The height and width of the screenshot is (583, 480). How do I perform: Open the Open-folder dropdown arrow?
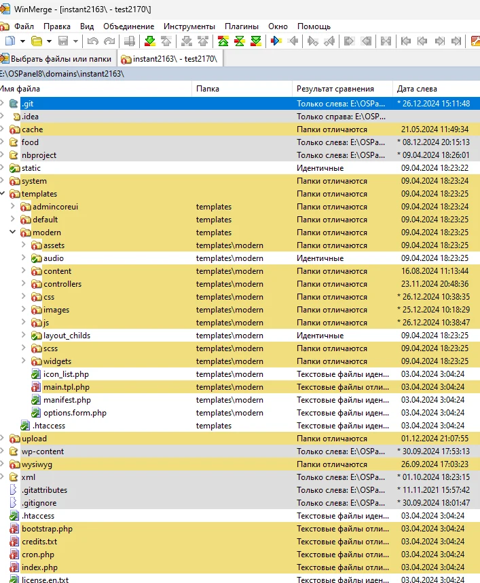click(x=49, y=41)
